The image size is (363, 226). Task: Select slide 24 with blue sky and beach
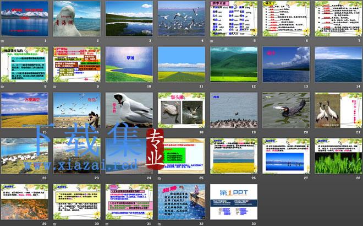coord(129,156)
